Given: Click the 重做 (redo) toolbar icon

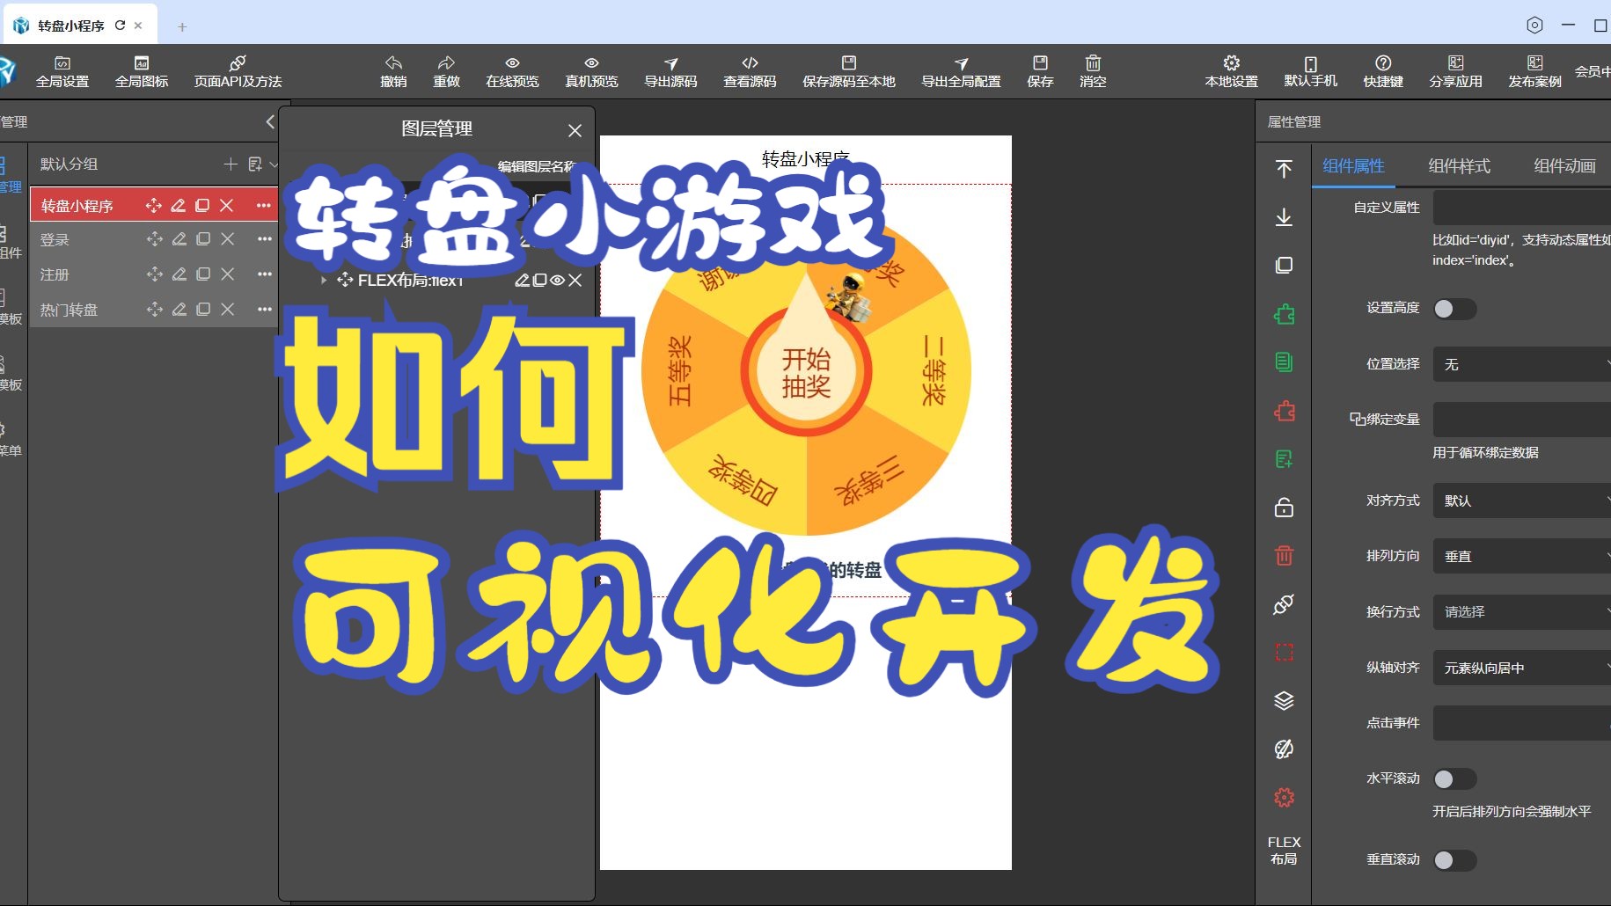Looking at the screenshot, I should tap(446, 70).
